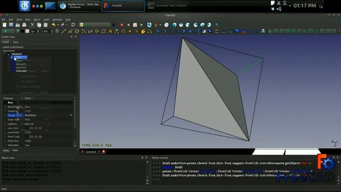Toggle the last Draft snap button
The width and height of the screenshot is (341, 192).
click(334, 31)
